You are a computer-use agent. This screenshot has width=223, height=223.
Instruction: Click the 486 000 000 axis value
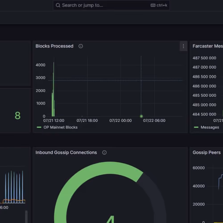click(x=204, y=86)
